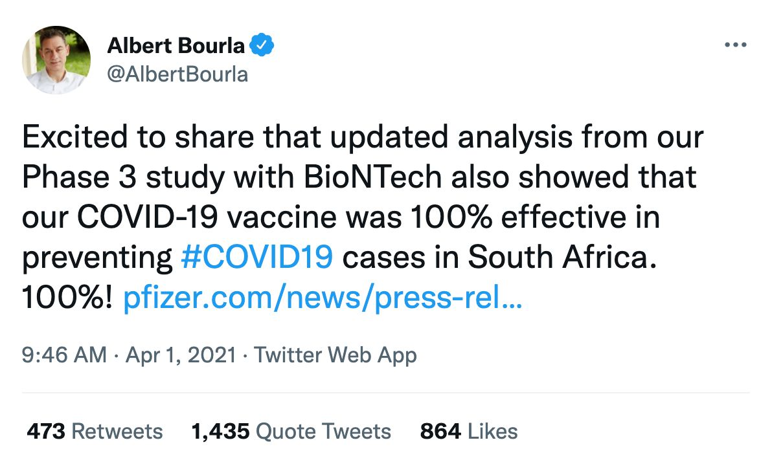Click the Phase 3 text in the tweet
Screen dimensions: 772x462
79,177
